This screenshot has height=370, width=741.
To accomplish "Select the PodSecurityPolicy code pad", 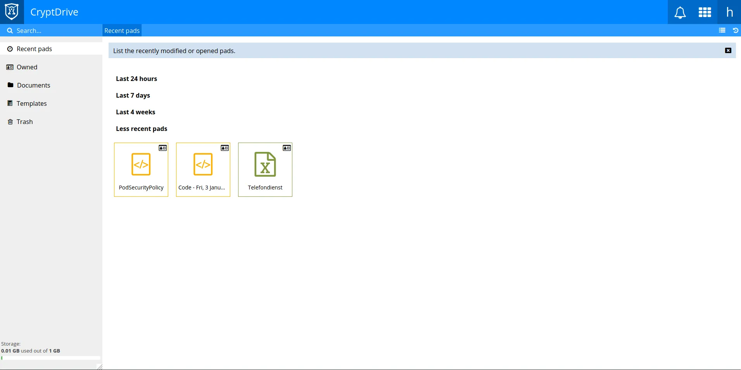I will pos(141,170).
